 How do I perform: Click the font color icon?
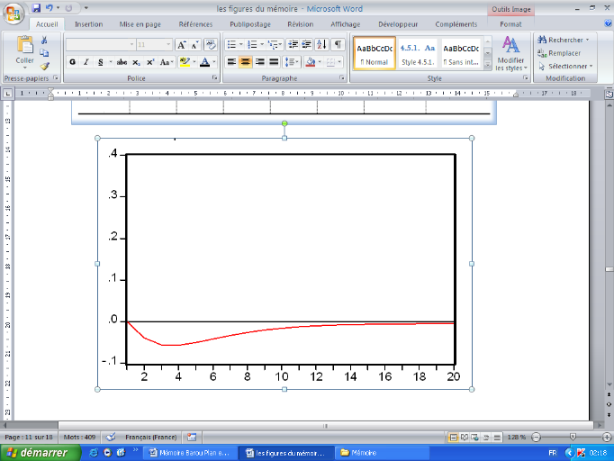[205, 62]
